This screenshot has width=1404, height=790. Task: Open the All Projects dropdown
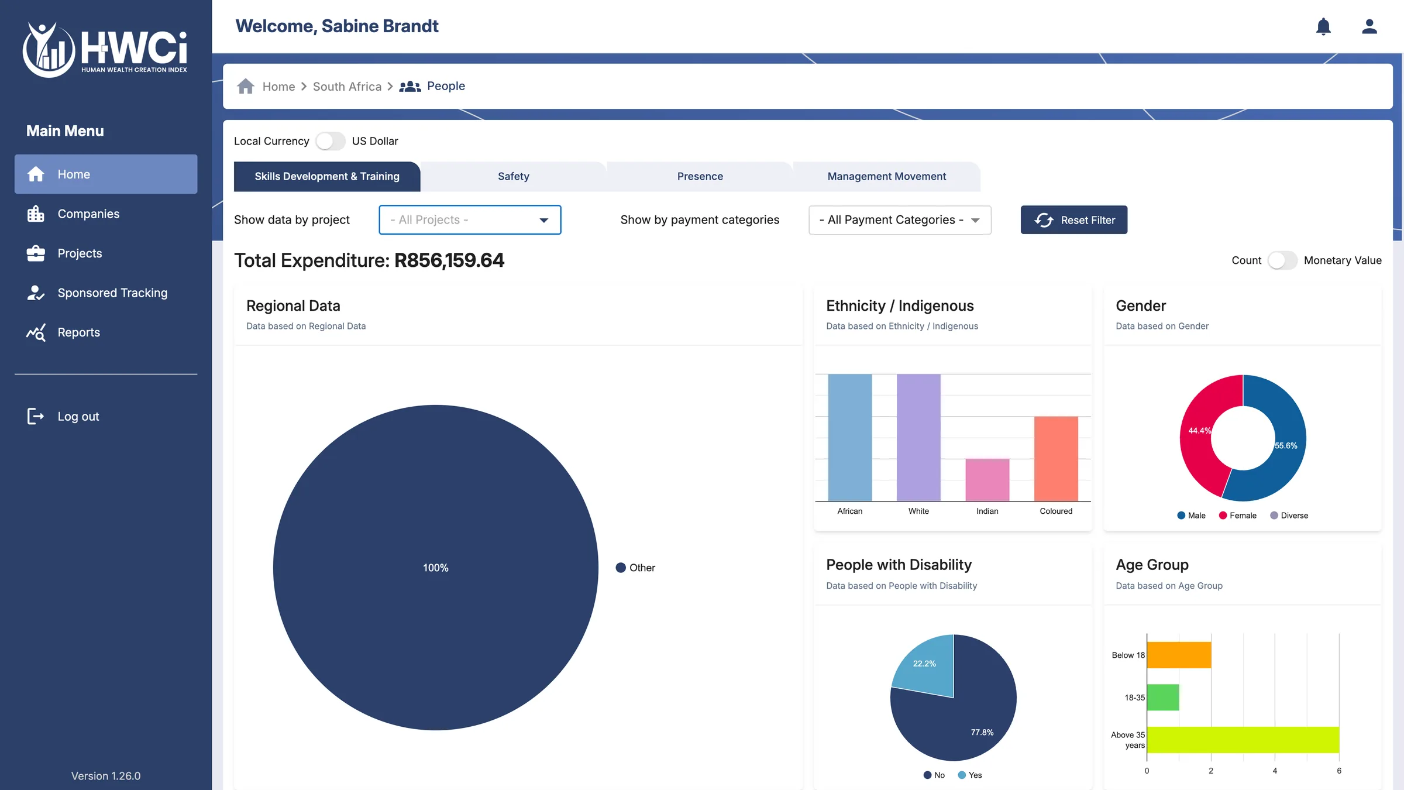(470, 220)
